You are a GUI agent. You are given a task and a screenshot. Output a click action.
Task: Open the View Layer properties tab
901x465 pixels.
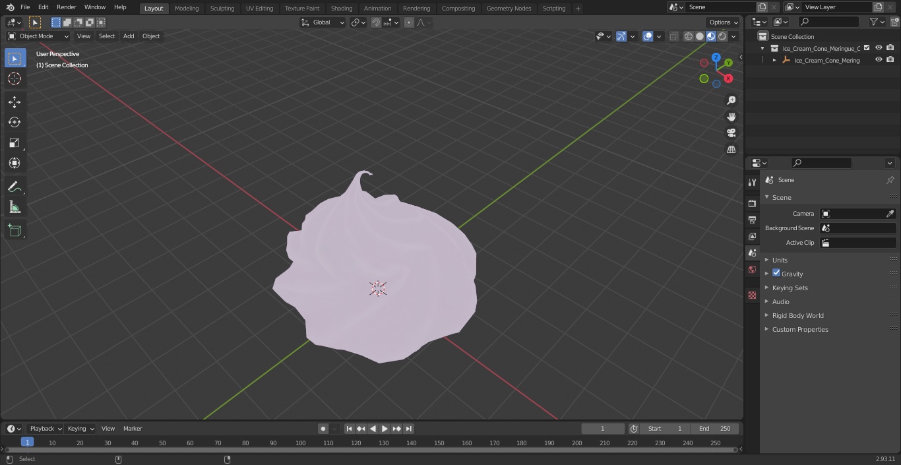[752, 236]
